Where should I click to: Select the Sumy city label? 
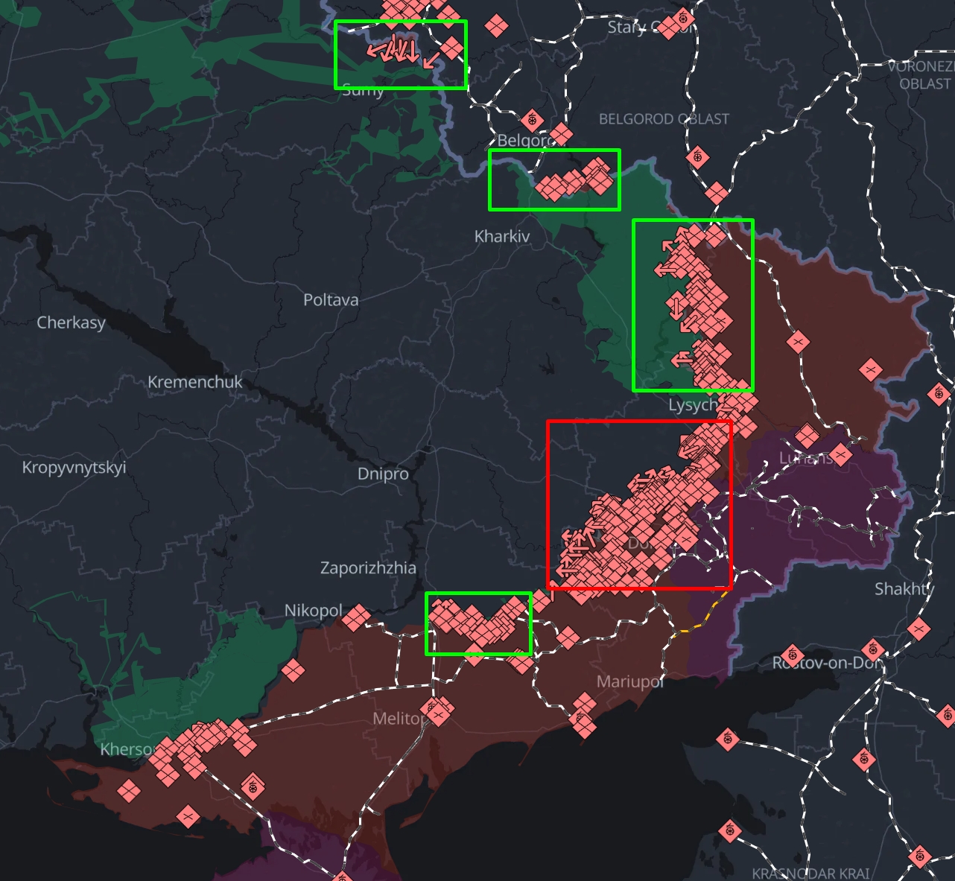(x=363, y=91)
